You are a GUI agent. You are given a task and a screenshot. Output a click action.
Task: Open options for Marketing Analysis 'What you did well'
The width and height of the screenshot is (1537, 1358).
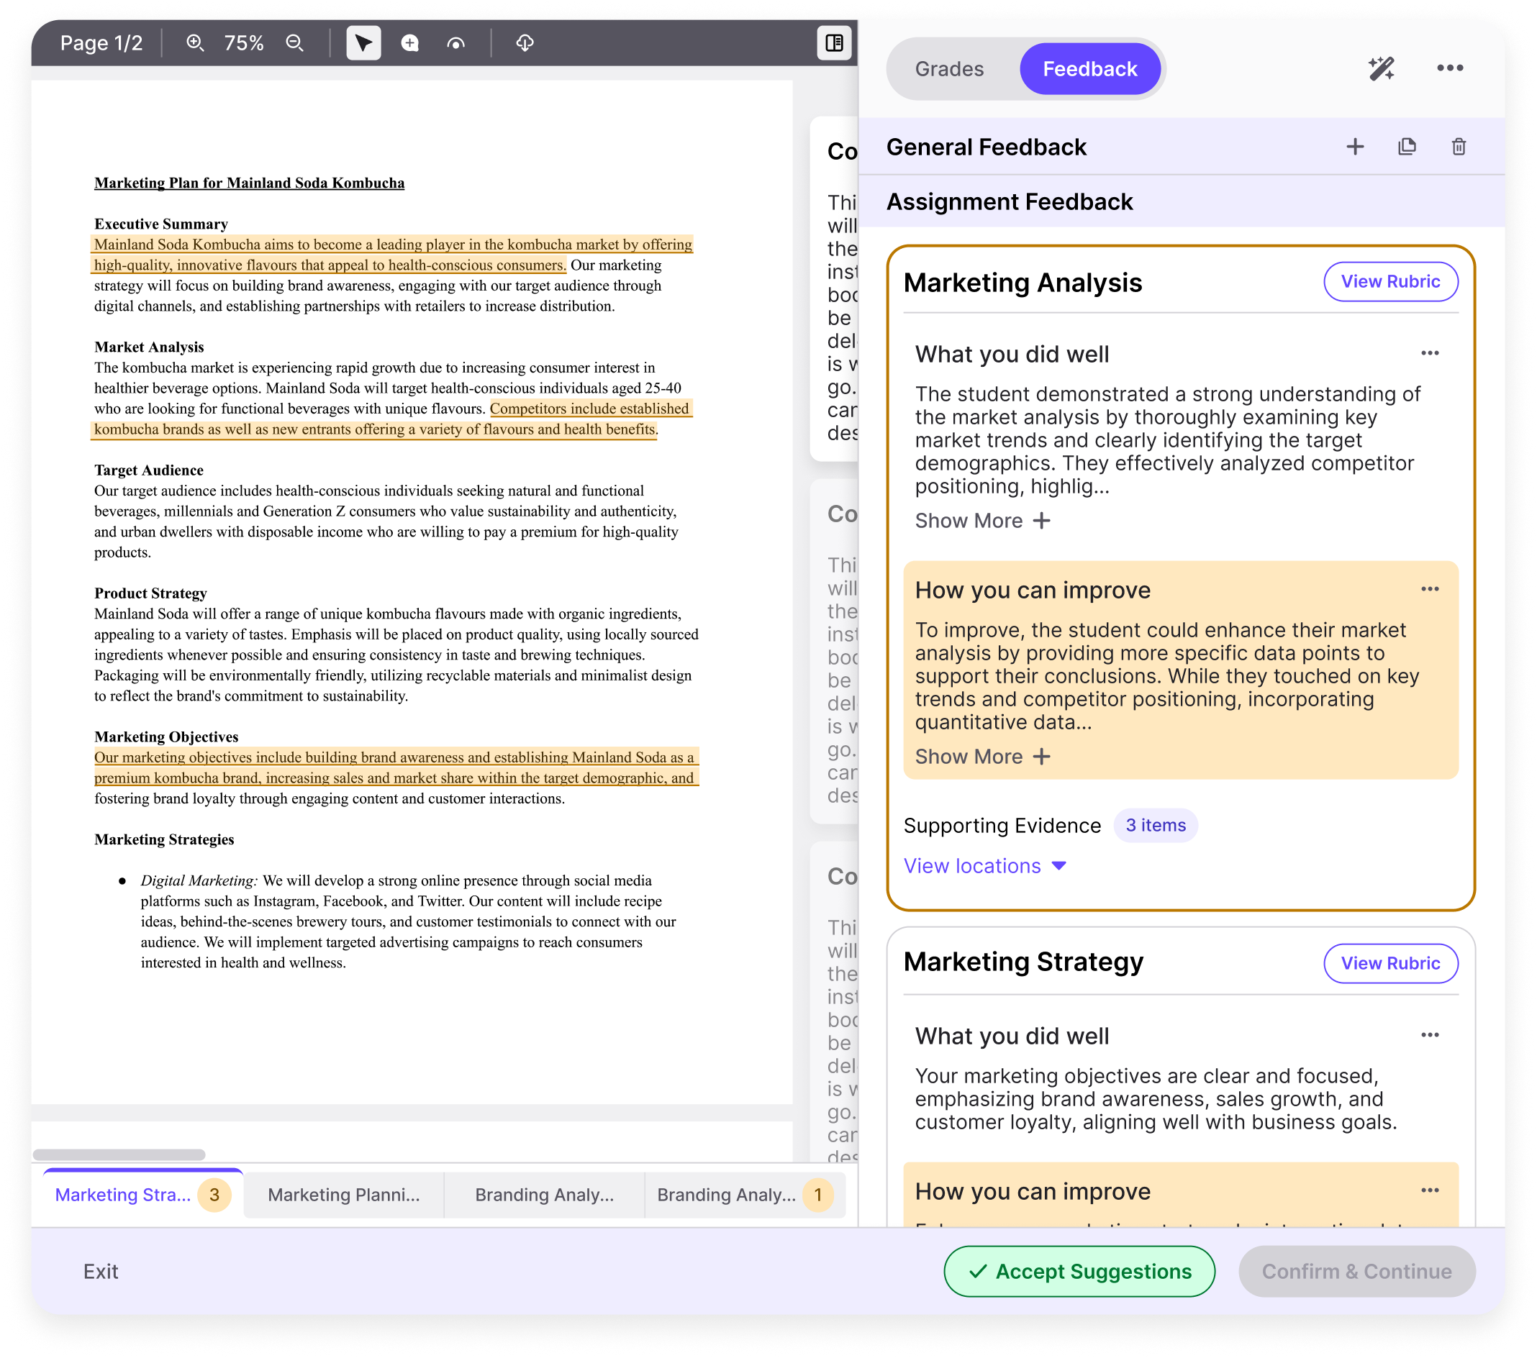coord(1430,353)
